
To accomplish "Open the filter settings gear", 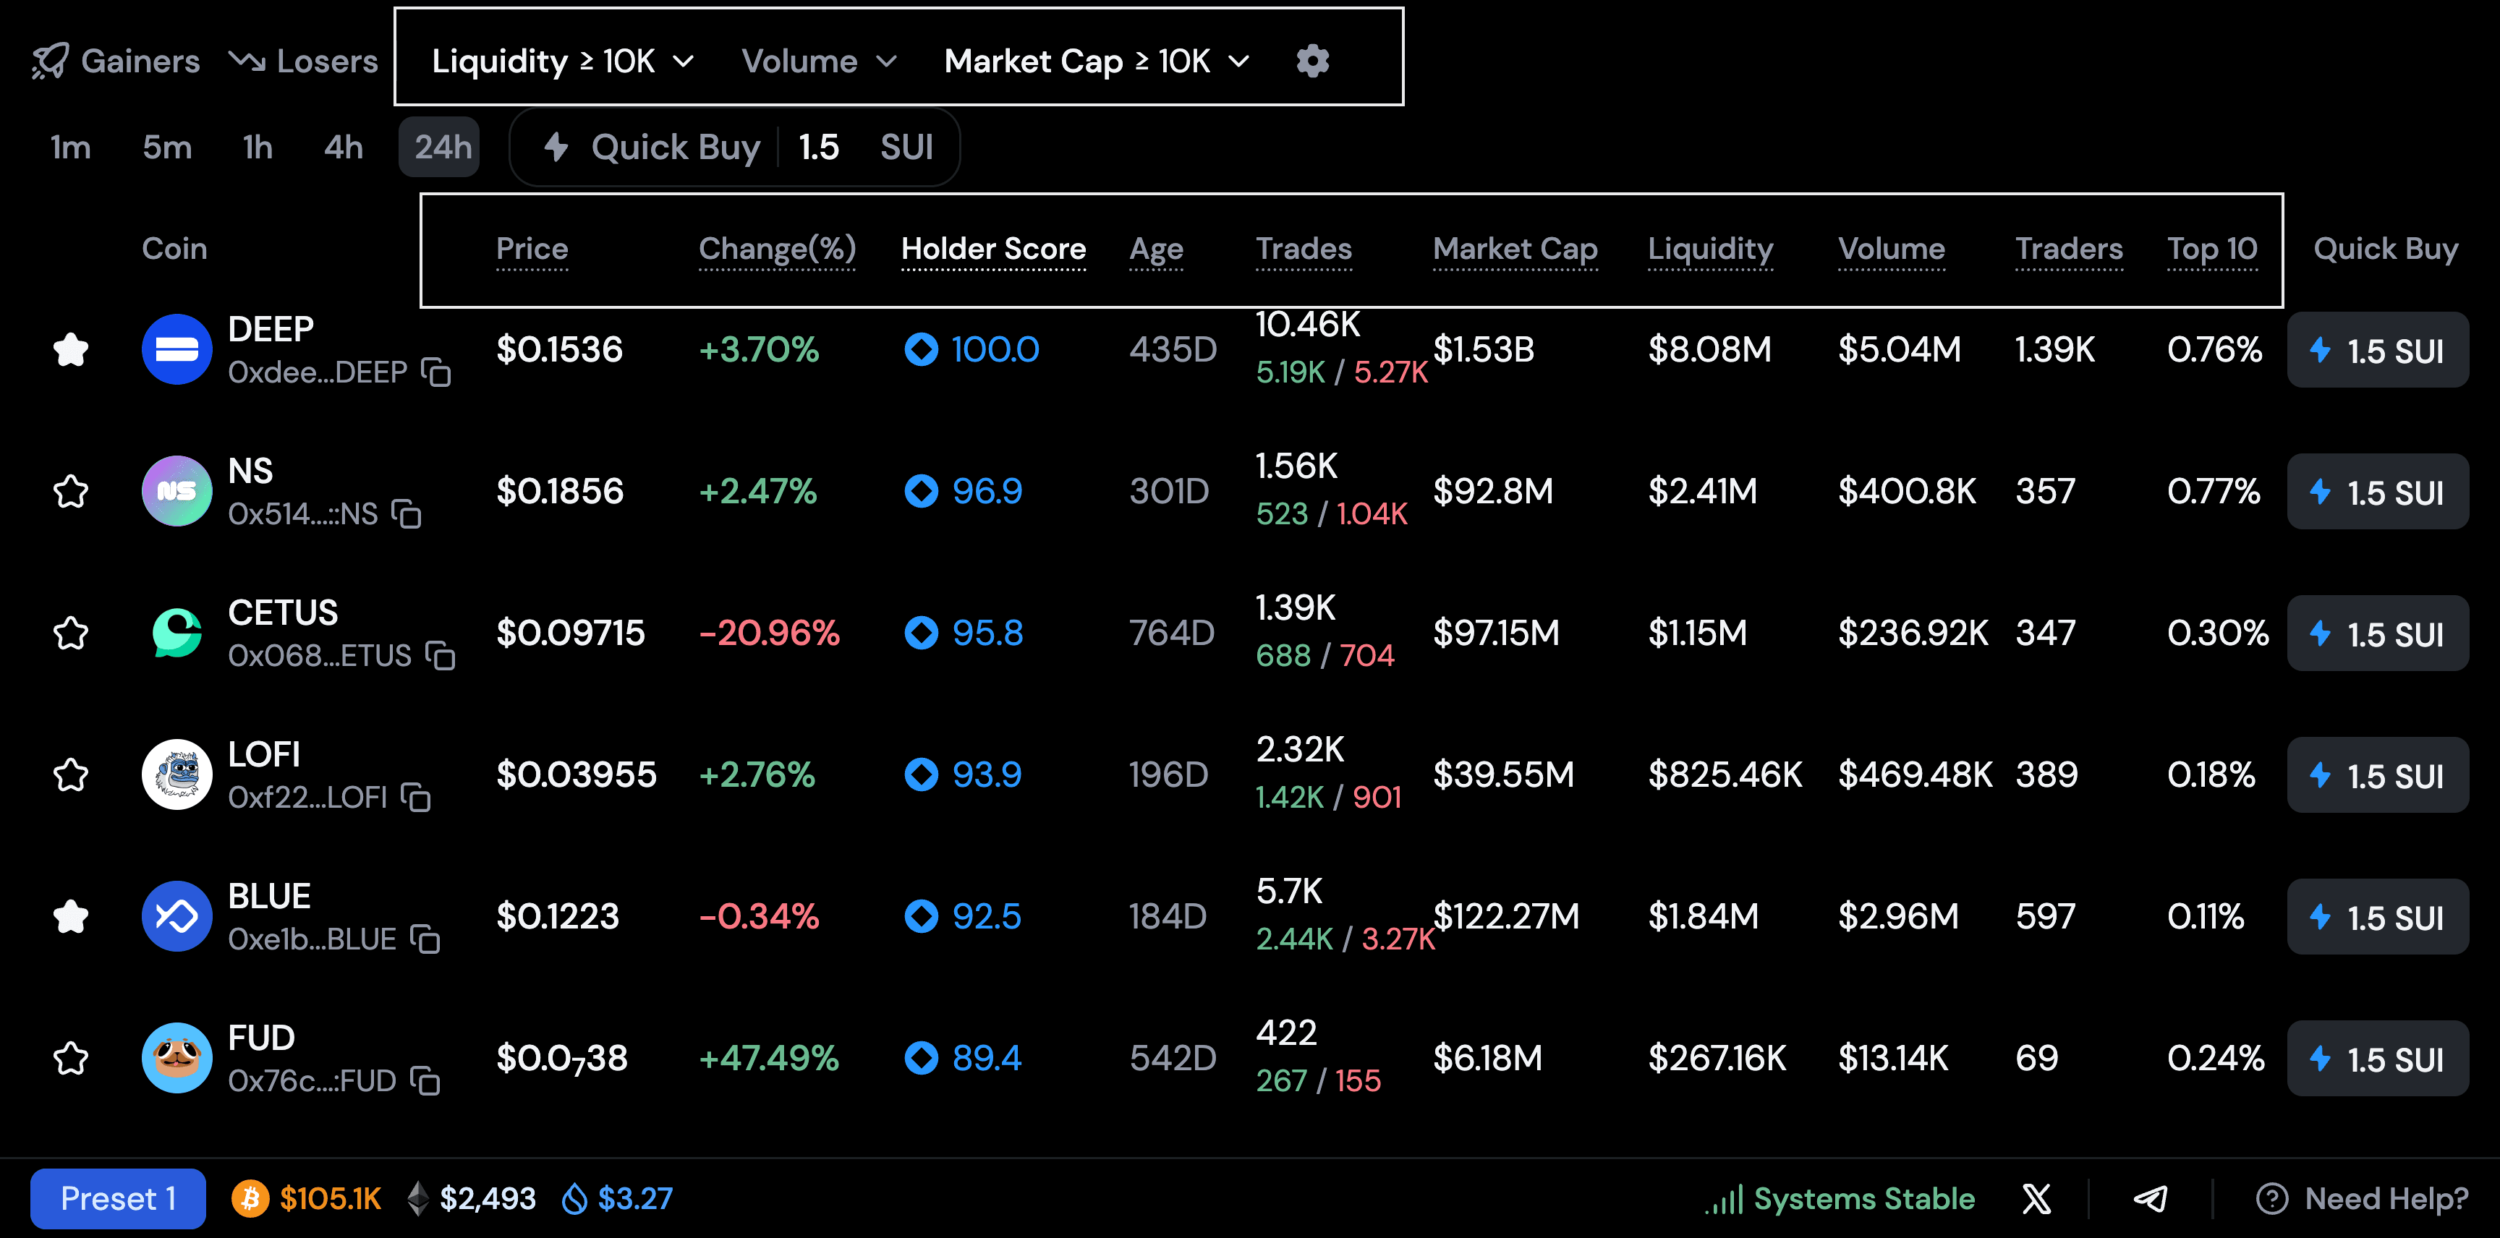I will pos(1312,61).
